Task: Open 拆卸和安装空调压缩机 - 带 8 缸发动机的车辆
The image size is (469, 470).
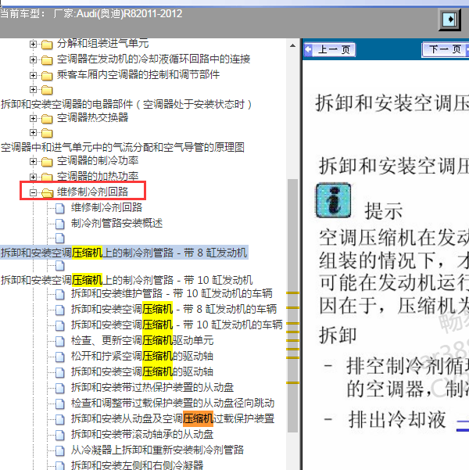Action: pyautogui.click(x=174, y=309)
